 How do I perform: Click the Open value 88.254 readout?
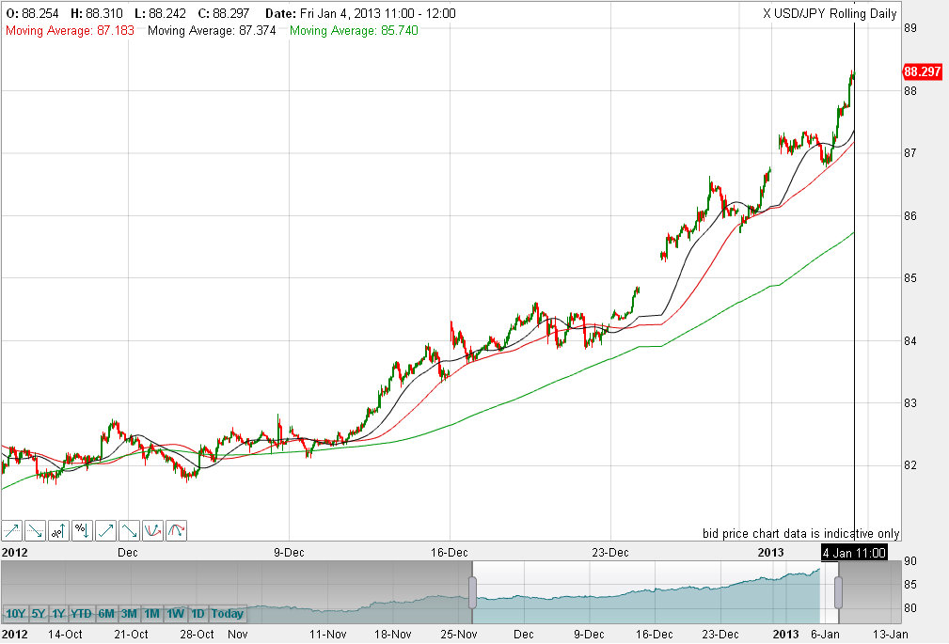[32, 13]
